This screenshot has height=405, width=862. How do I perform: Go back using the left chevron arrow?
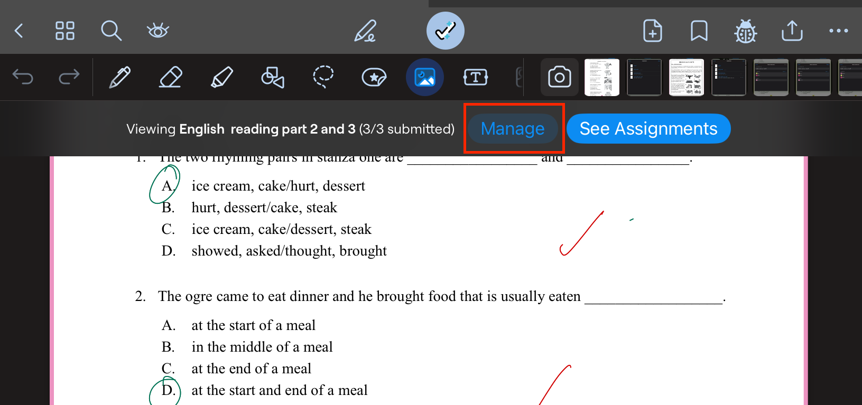pyautogui.click(x=19, y=31)
